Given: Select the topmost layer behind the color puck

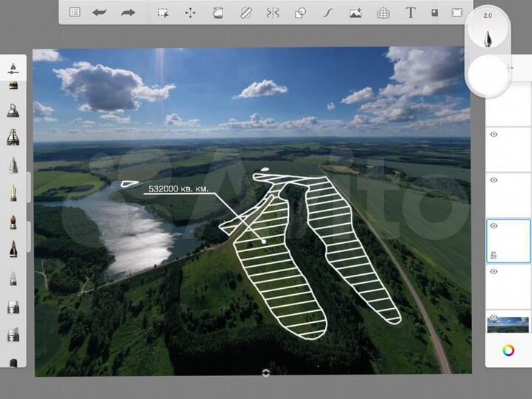Looking at the screenshot, I should [x=509, y=103].
